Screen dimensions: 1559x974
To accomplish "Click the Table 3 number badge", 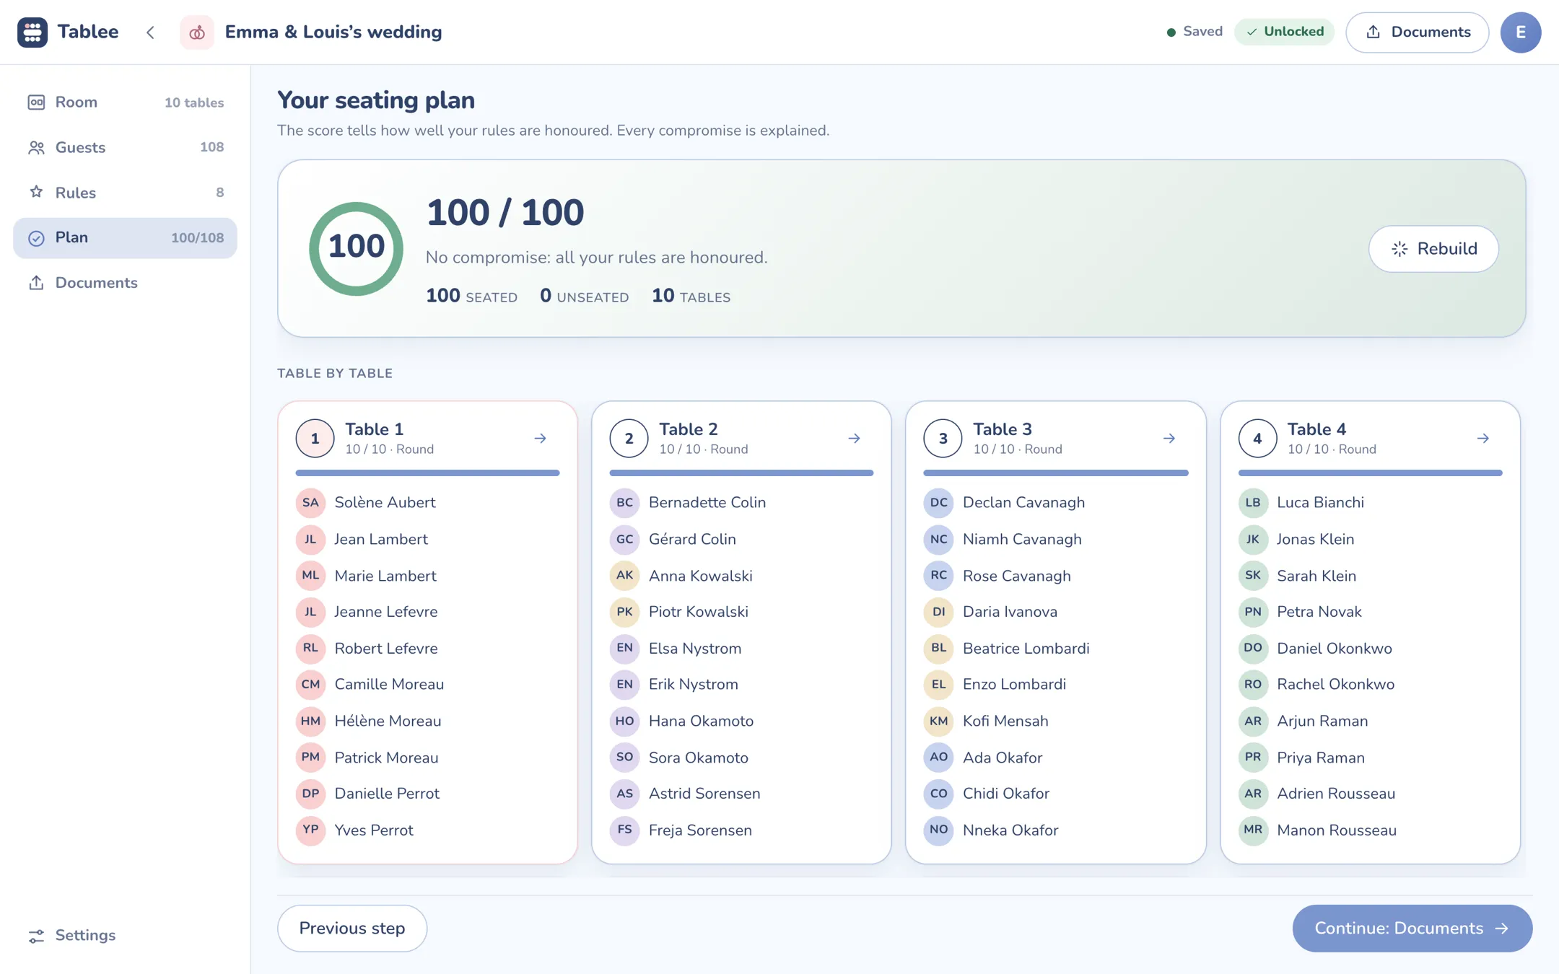I will (943, 438).
